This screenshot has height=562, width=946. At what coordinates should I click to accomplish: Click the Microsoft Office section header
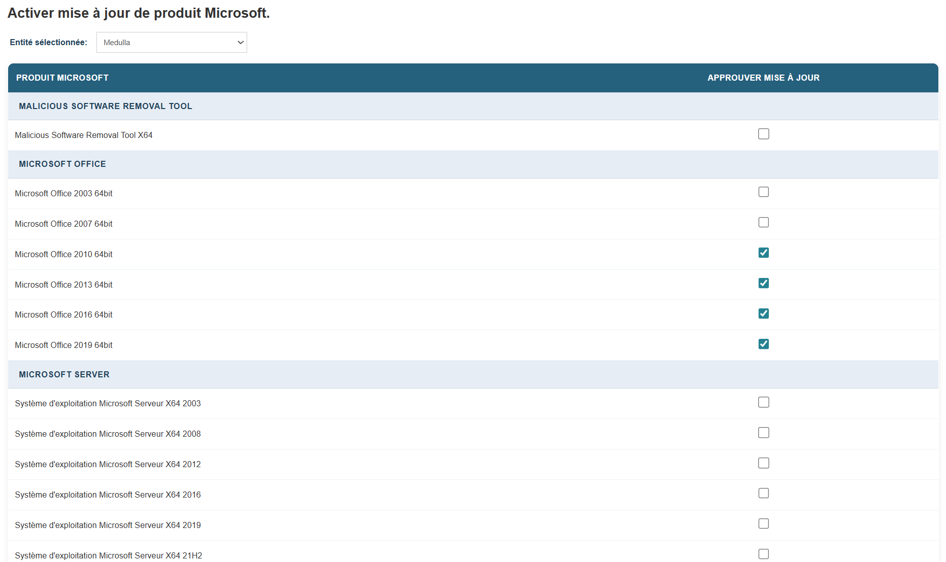62,164
